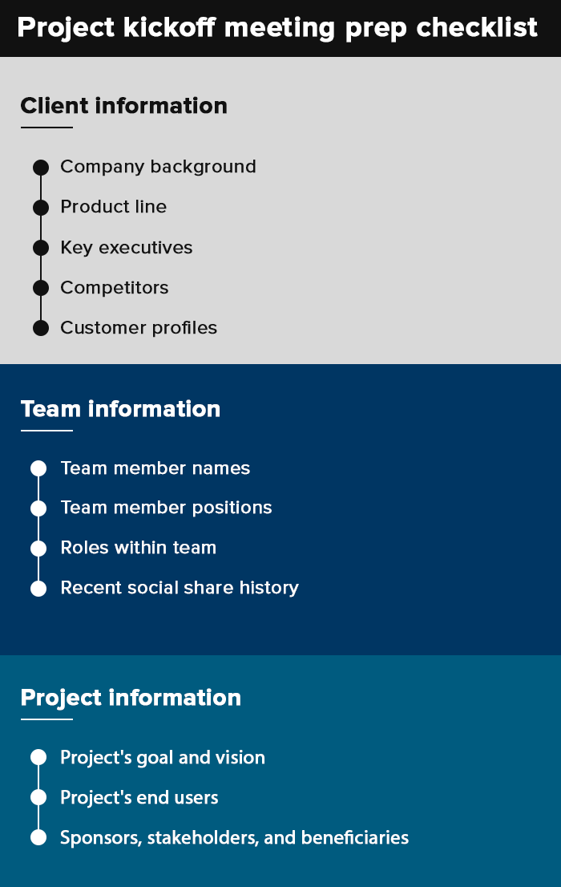Select the Customer profiles bullet dot
This screenshot has width=561, height=887.
[x=41, y=327]
